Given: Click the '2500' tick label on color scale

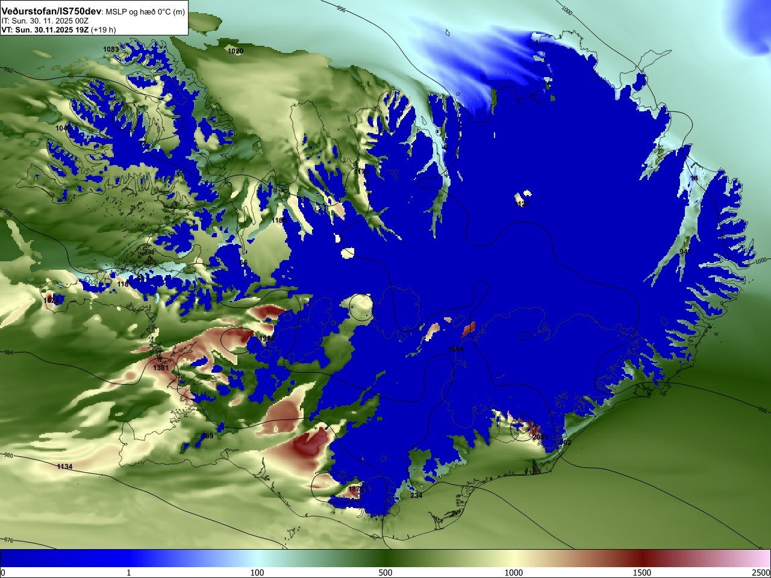Looking at the screenshot, I should click(761, 573).
